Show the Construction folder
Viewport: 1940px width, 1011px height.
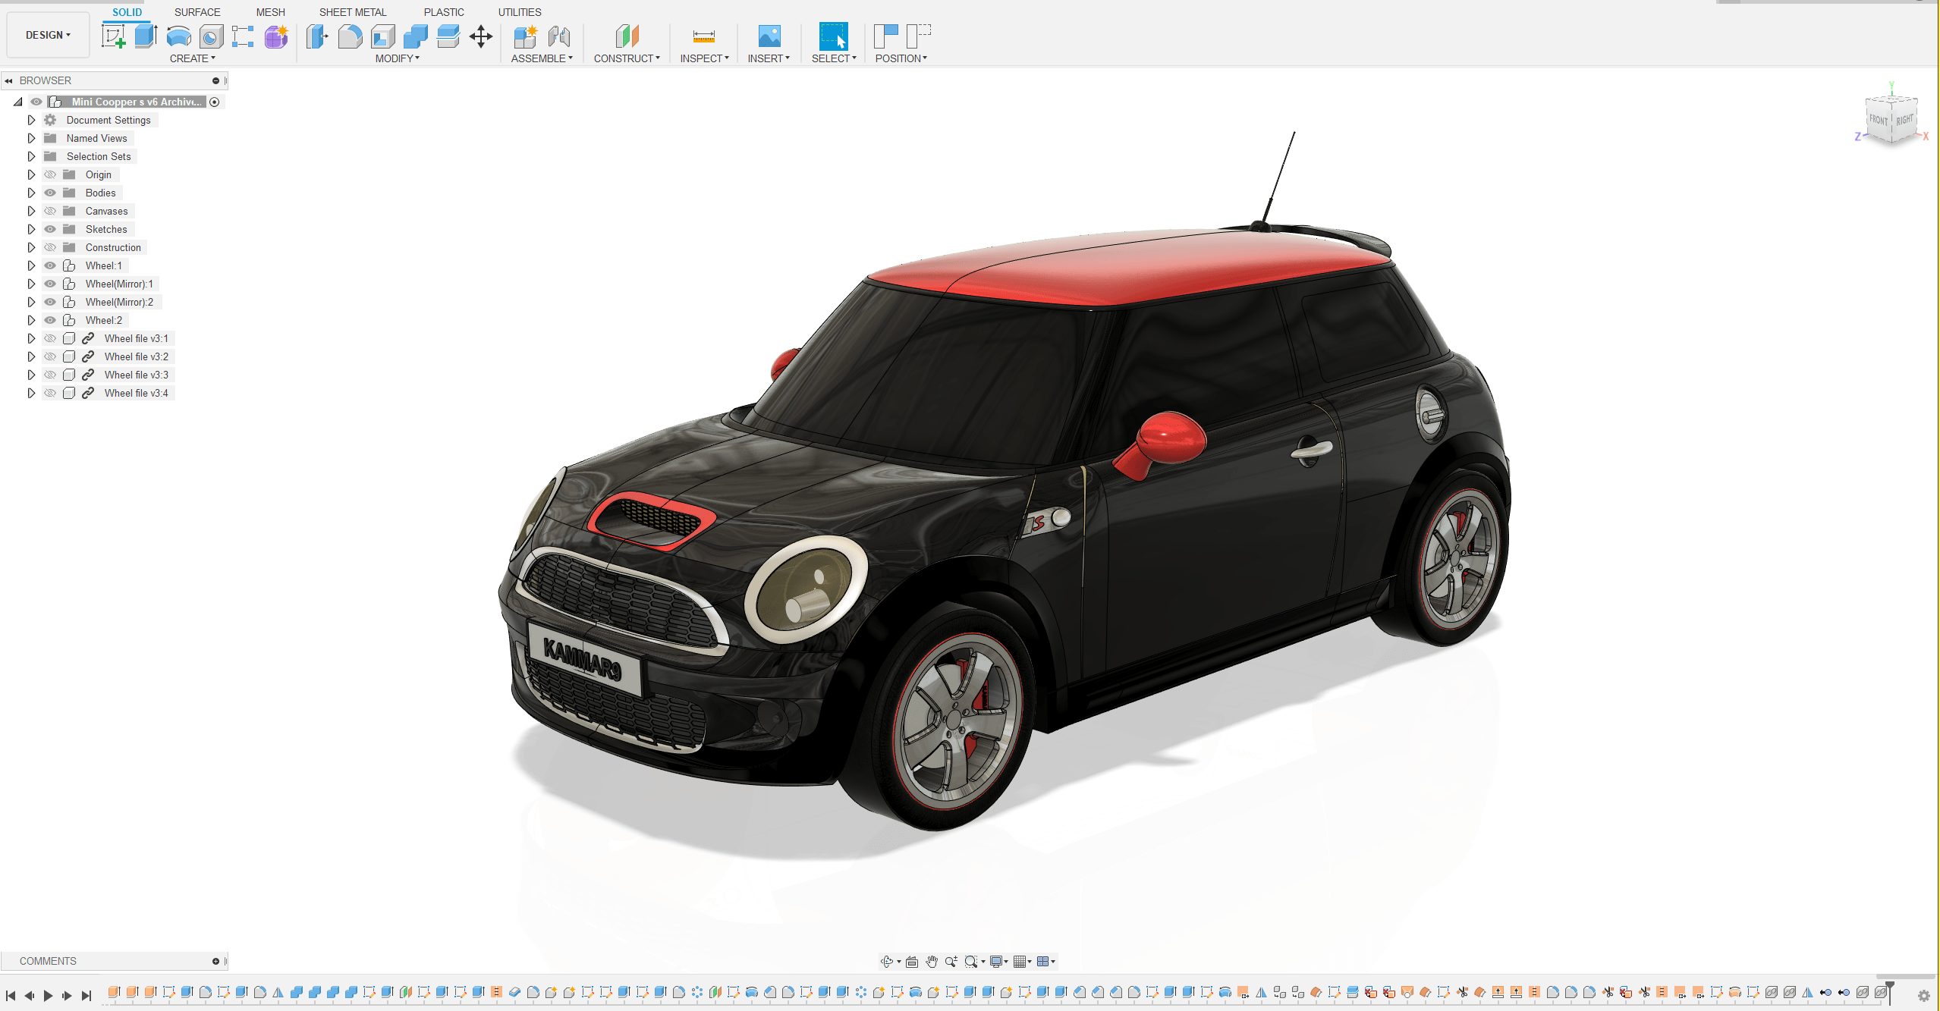50,247
